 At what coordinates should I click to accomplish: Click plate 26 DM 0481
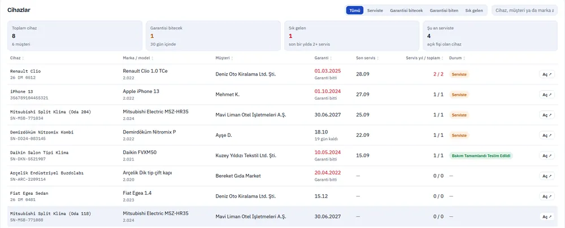click(23, 200)
